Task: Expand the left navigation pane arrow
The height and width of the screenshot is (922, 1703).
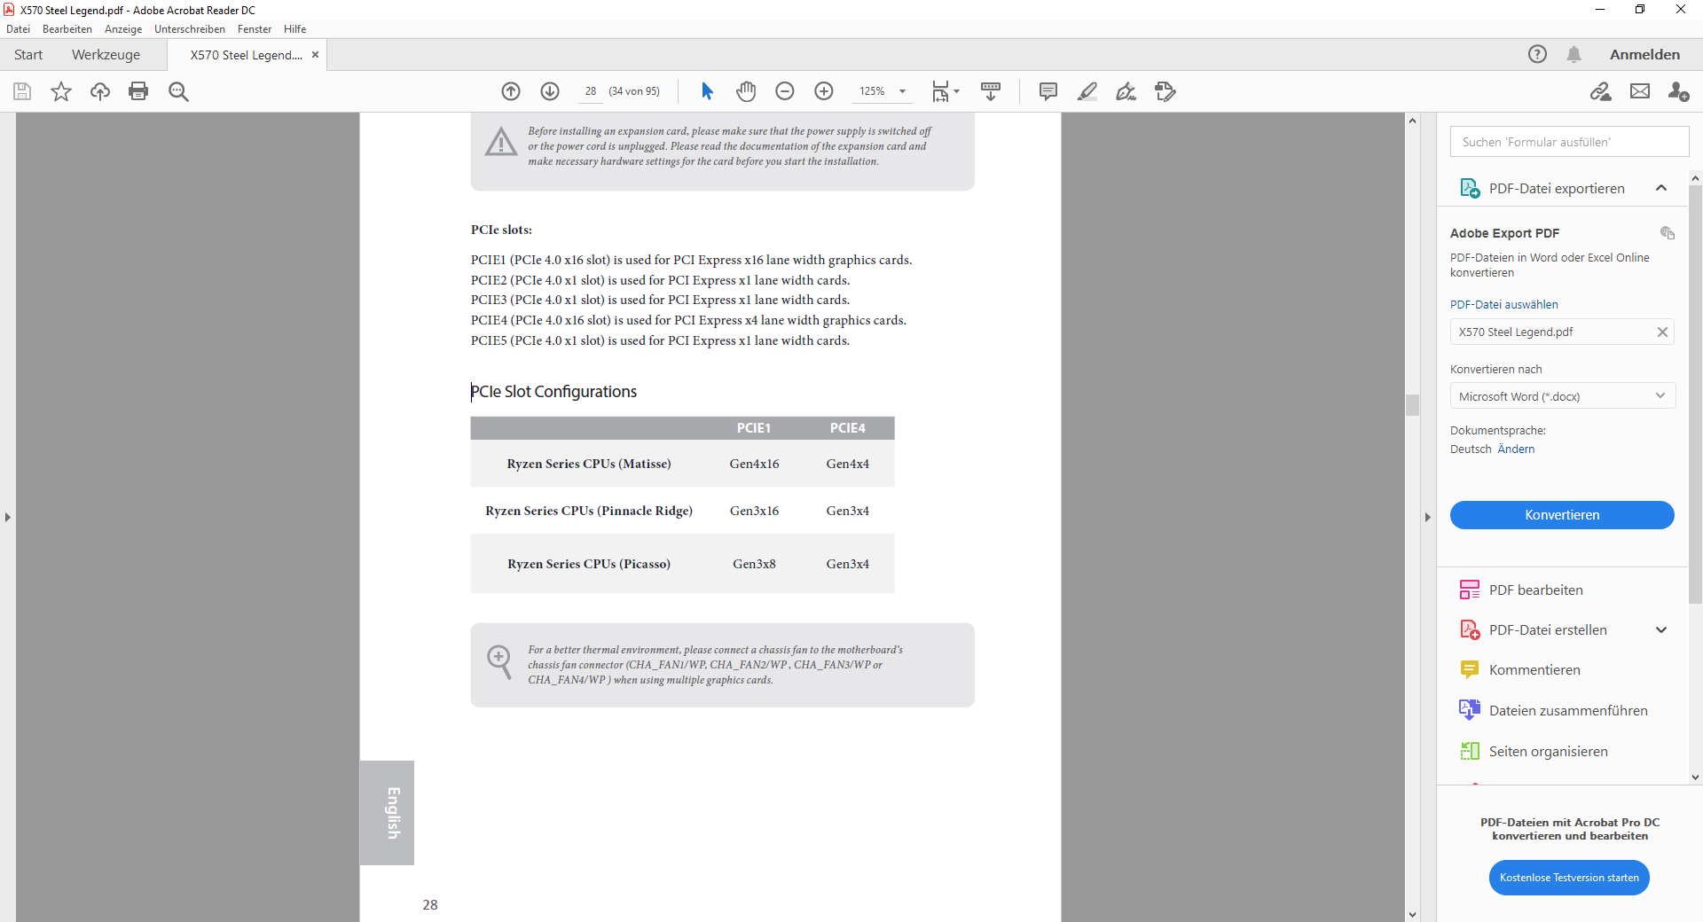Action: (x=8, y=517)
